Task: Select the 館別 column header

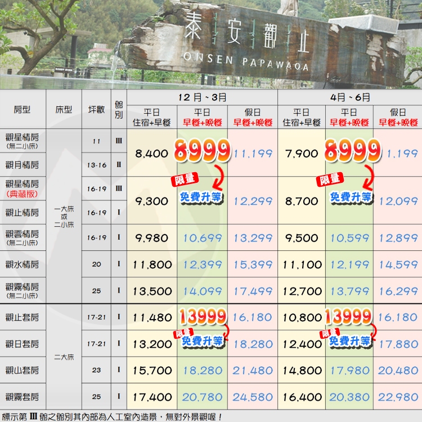Action: coord(119,110)
